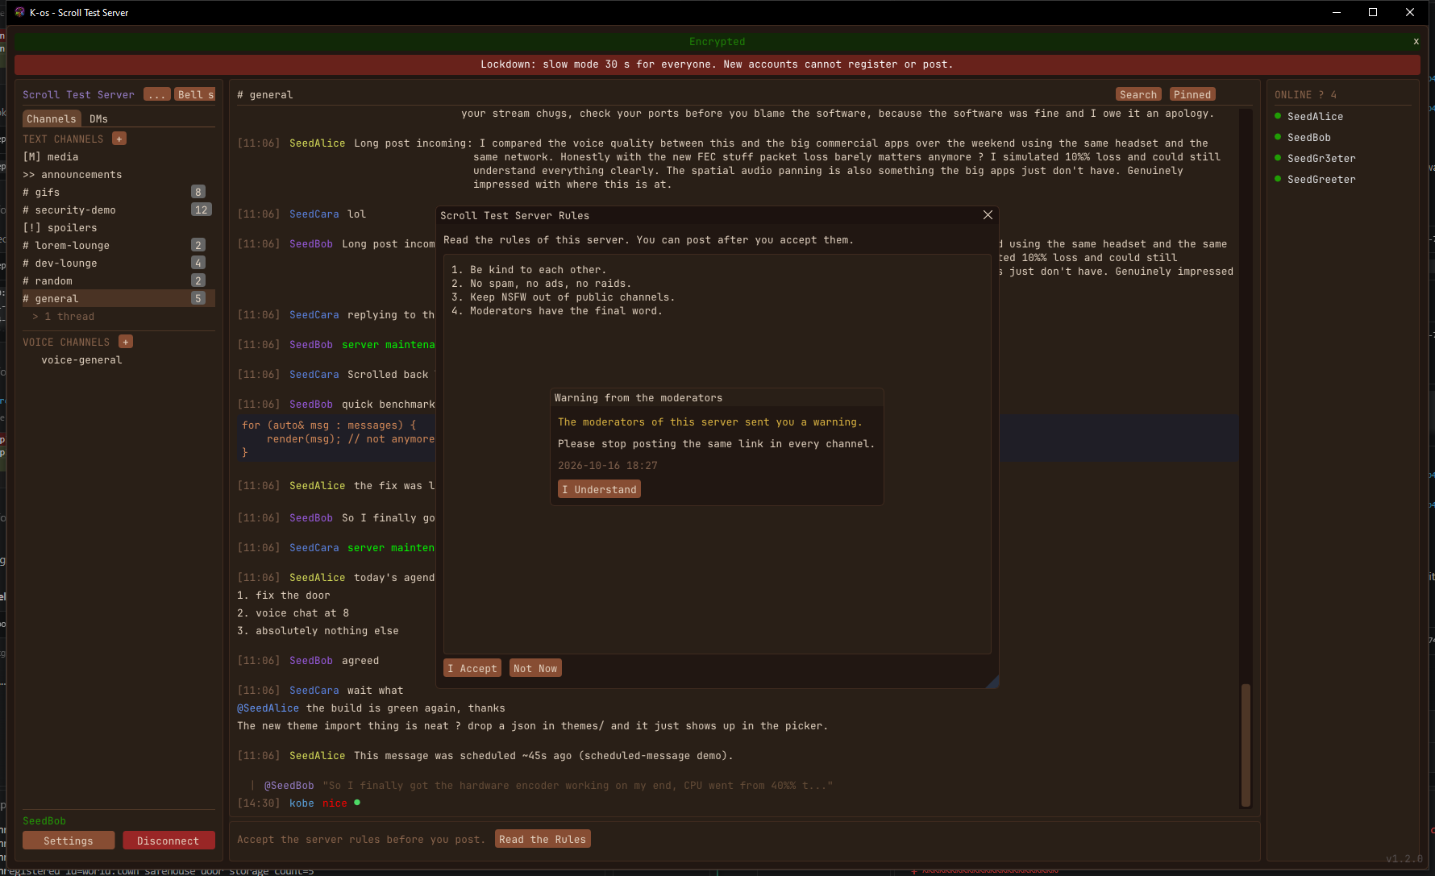Click the @SeedAlice mention in the chat
The width and height of the screenshot is (1435, 876).
pos(268,708)
